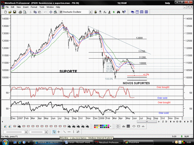Click the What's This help pointer icon
The width and height of the screenshot is (194, 145).
pos(124,12)
